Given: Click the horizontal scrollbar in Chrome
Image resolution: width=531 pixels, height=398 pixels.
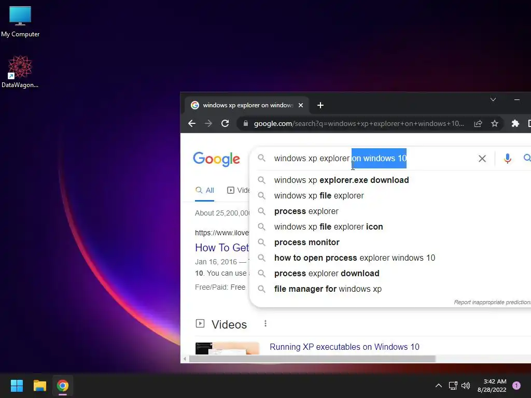Looking at the screenshot, I should (312, 359).
